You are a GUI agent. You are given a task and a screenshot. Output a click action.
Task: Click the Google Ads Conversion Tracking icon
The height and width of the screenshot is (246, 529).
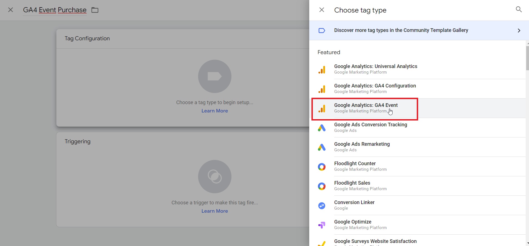pos(322,128)
